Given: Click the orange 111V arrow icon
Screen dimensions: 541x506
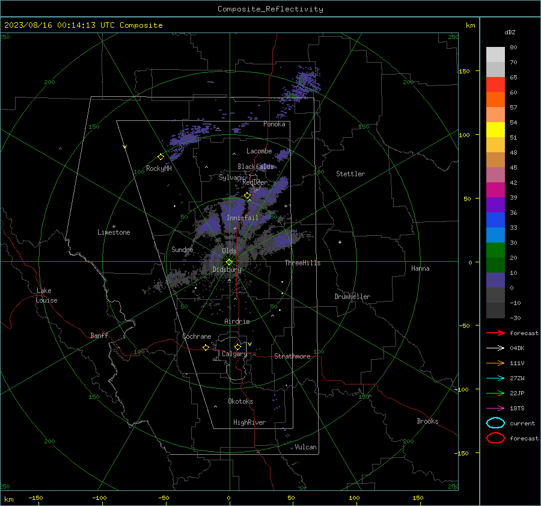Looking at the screenshot, I should point(495,363).
